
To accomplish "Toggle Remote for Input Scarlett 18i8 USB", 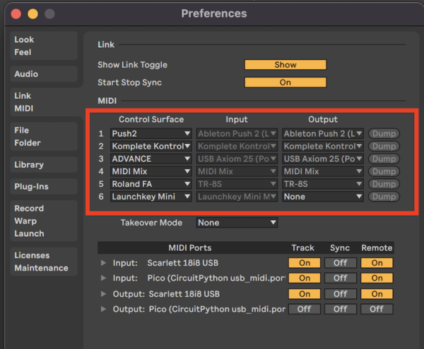I will tap(377, 263).
